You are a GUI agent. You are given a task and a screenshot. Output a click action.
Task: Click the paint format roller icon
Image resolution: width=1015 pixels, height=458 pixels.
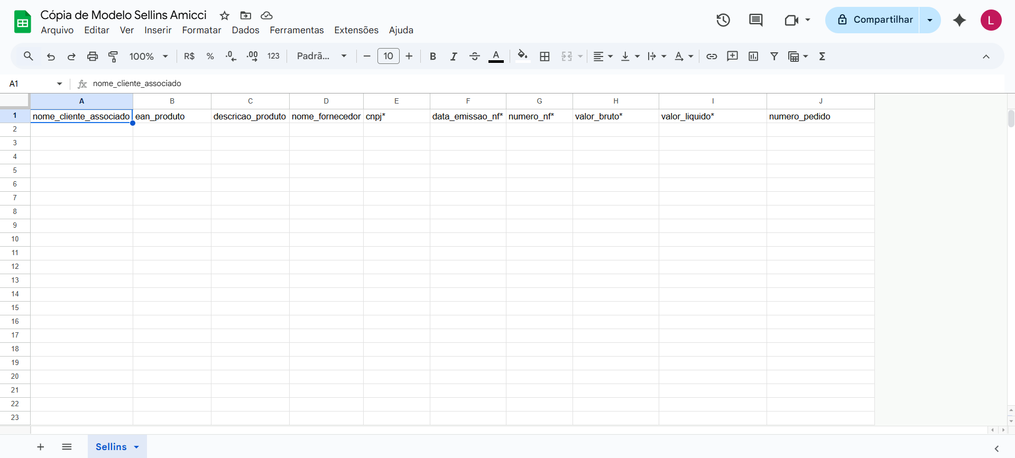point(113,57)
